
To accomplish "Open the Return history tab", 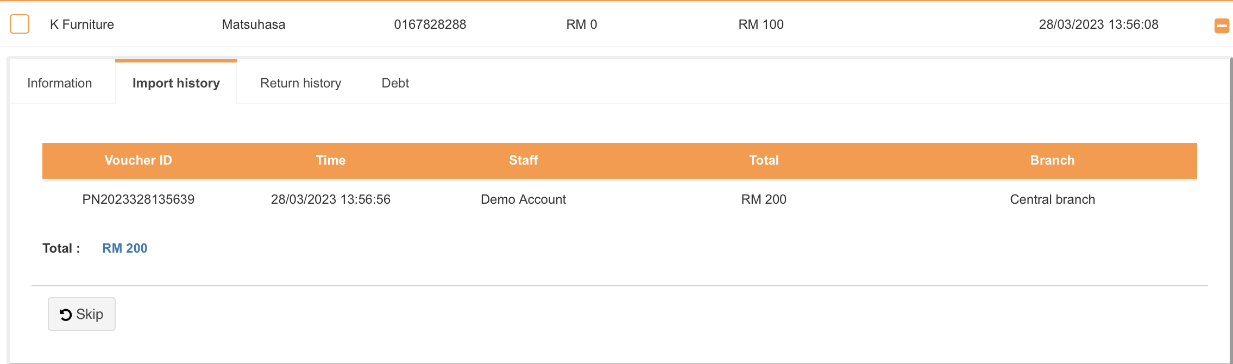I will coord(300,83).
